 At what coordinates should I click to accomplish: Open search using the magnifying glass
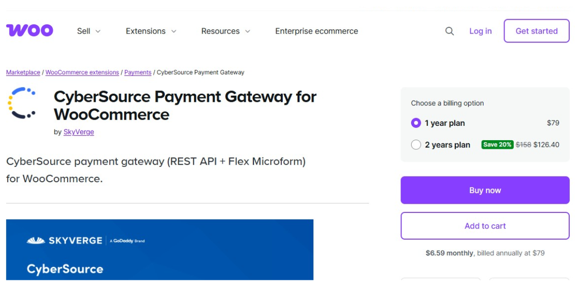coord(449,31)
